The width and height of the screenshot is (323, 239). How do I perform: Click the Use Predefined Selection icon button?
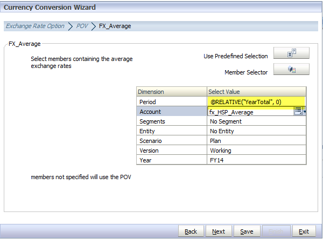click(x=291, y=53)
